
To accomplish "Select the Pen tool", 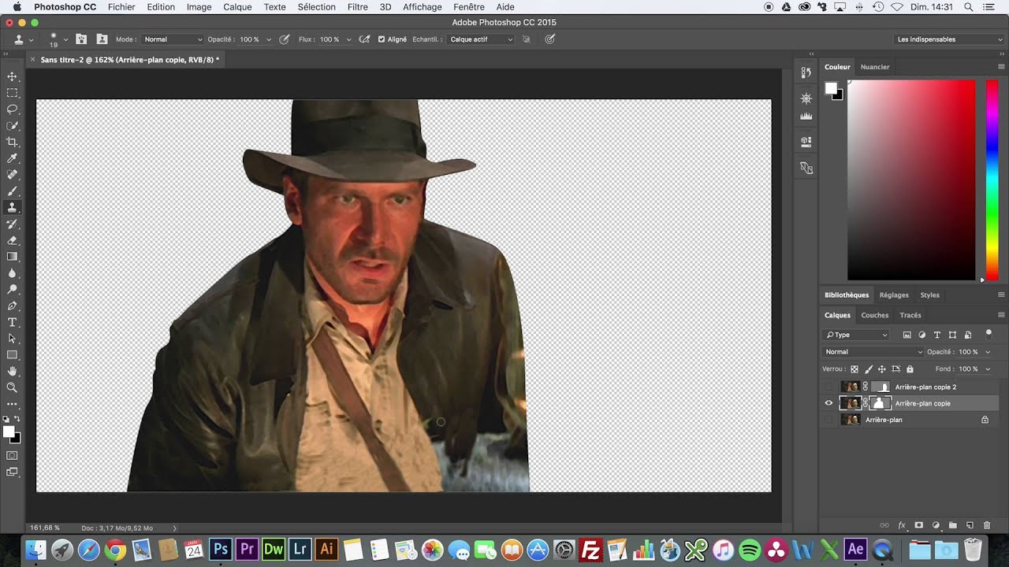I will click(x=12, y=306).
